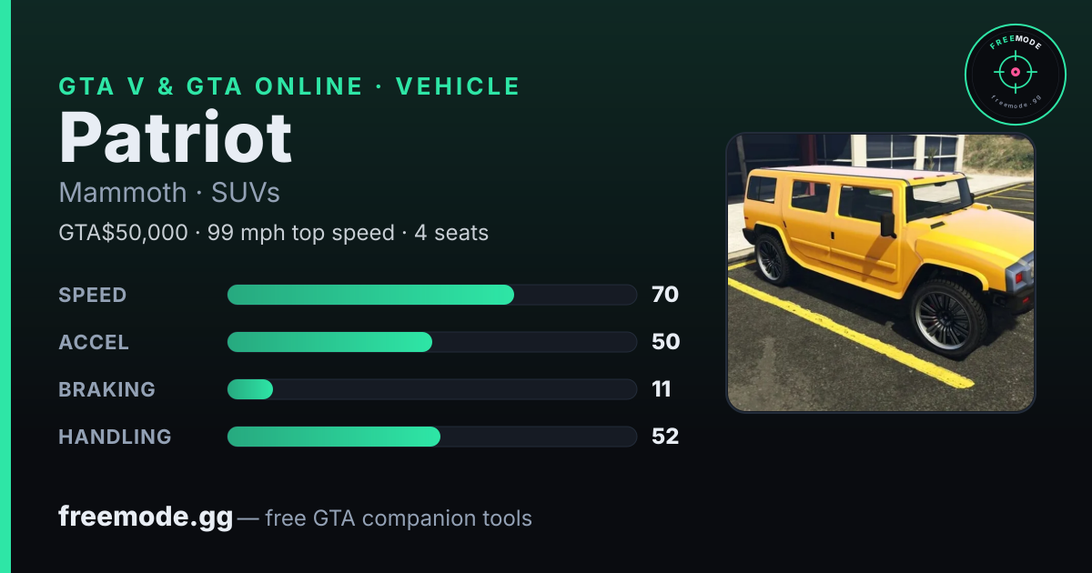
Task: Click the Mammoth · SUVs subtitle
Action: pyautogui.click(x=169, y=193)
